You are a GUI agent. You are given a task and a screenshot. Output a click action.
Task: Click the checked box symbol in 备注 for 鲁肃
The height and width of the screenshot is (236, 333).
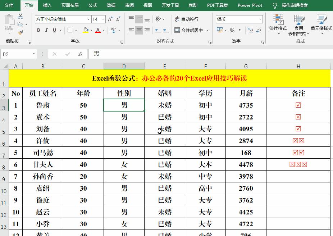point(298,105)
